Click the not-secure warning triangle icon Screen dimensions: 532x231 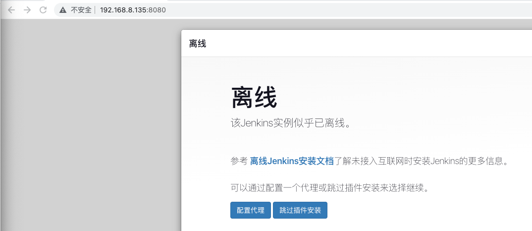tap(63, 10)
